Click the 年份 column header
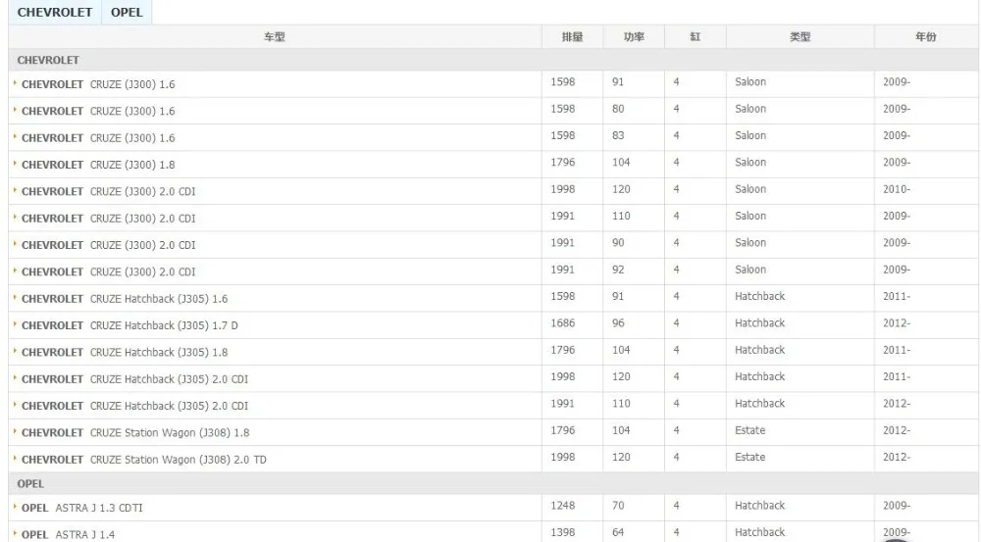 click(x=925, y=37)
